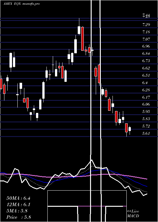Select the 7.18 price axis label
Screen dimensions: 158x222
[146, 32]
